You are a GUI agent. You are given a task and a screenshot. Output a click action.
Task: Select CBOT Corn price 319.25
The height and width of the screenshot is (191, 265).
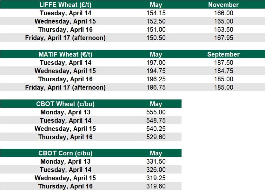coord(156,178)
